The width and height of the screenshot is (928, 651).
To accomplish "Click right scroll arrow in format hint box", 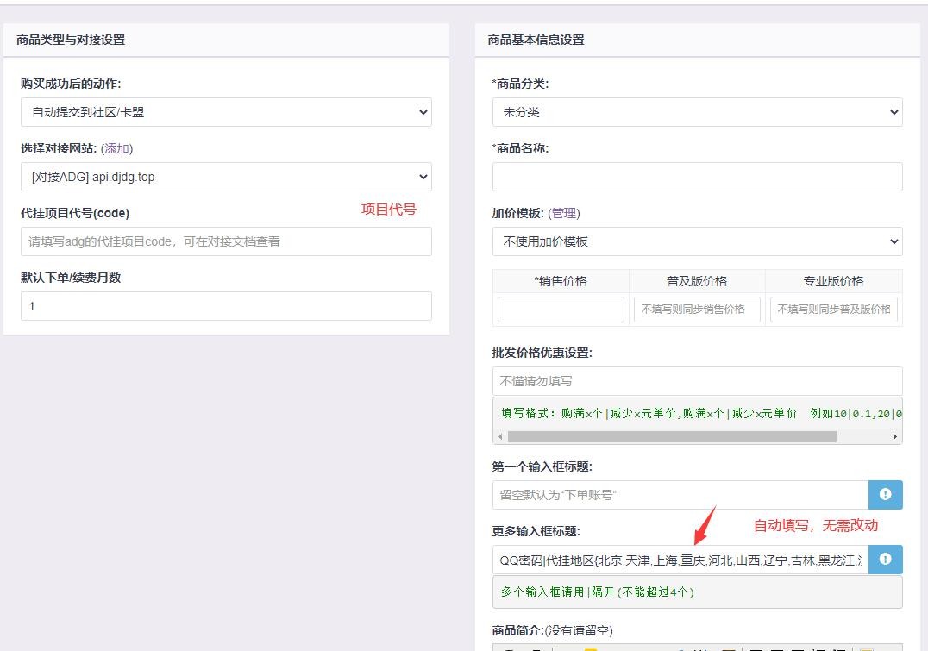I will [894, 436].
